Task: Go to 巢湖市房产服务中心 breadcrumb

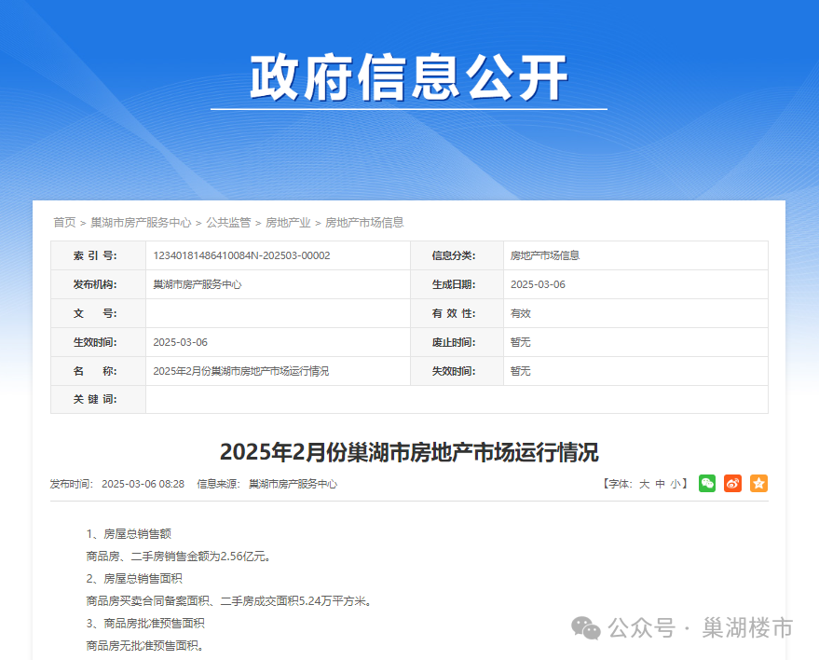Action: (x=141, y=223)
